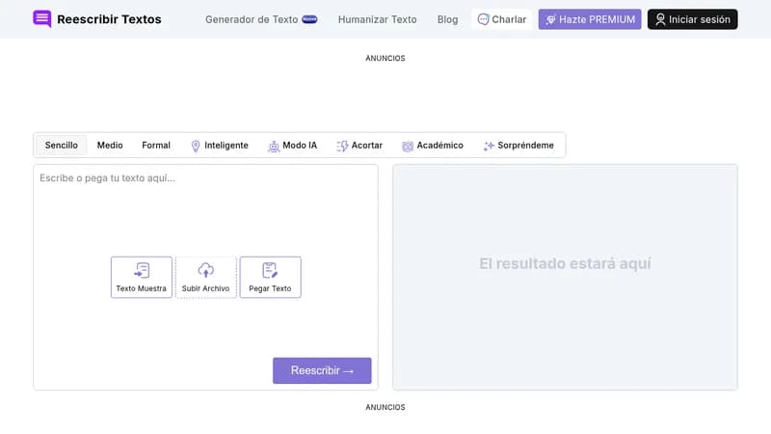Click the result output panel

point(565,277)
